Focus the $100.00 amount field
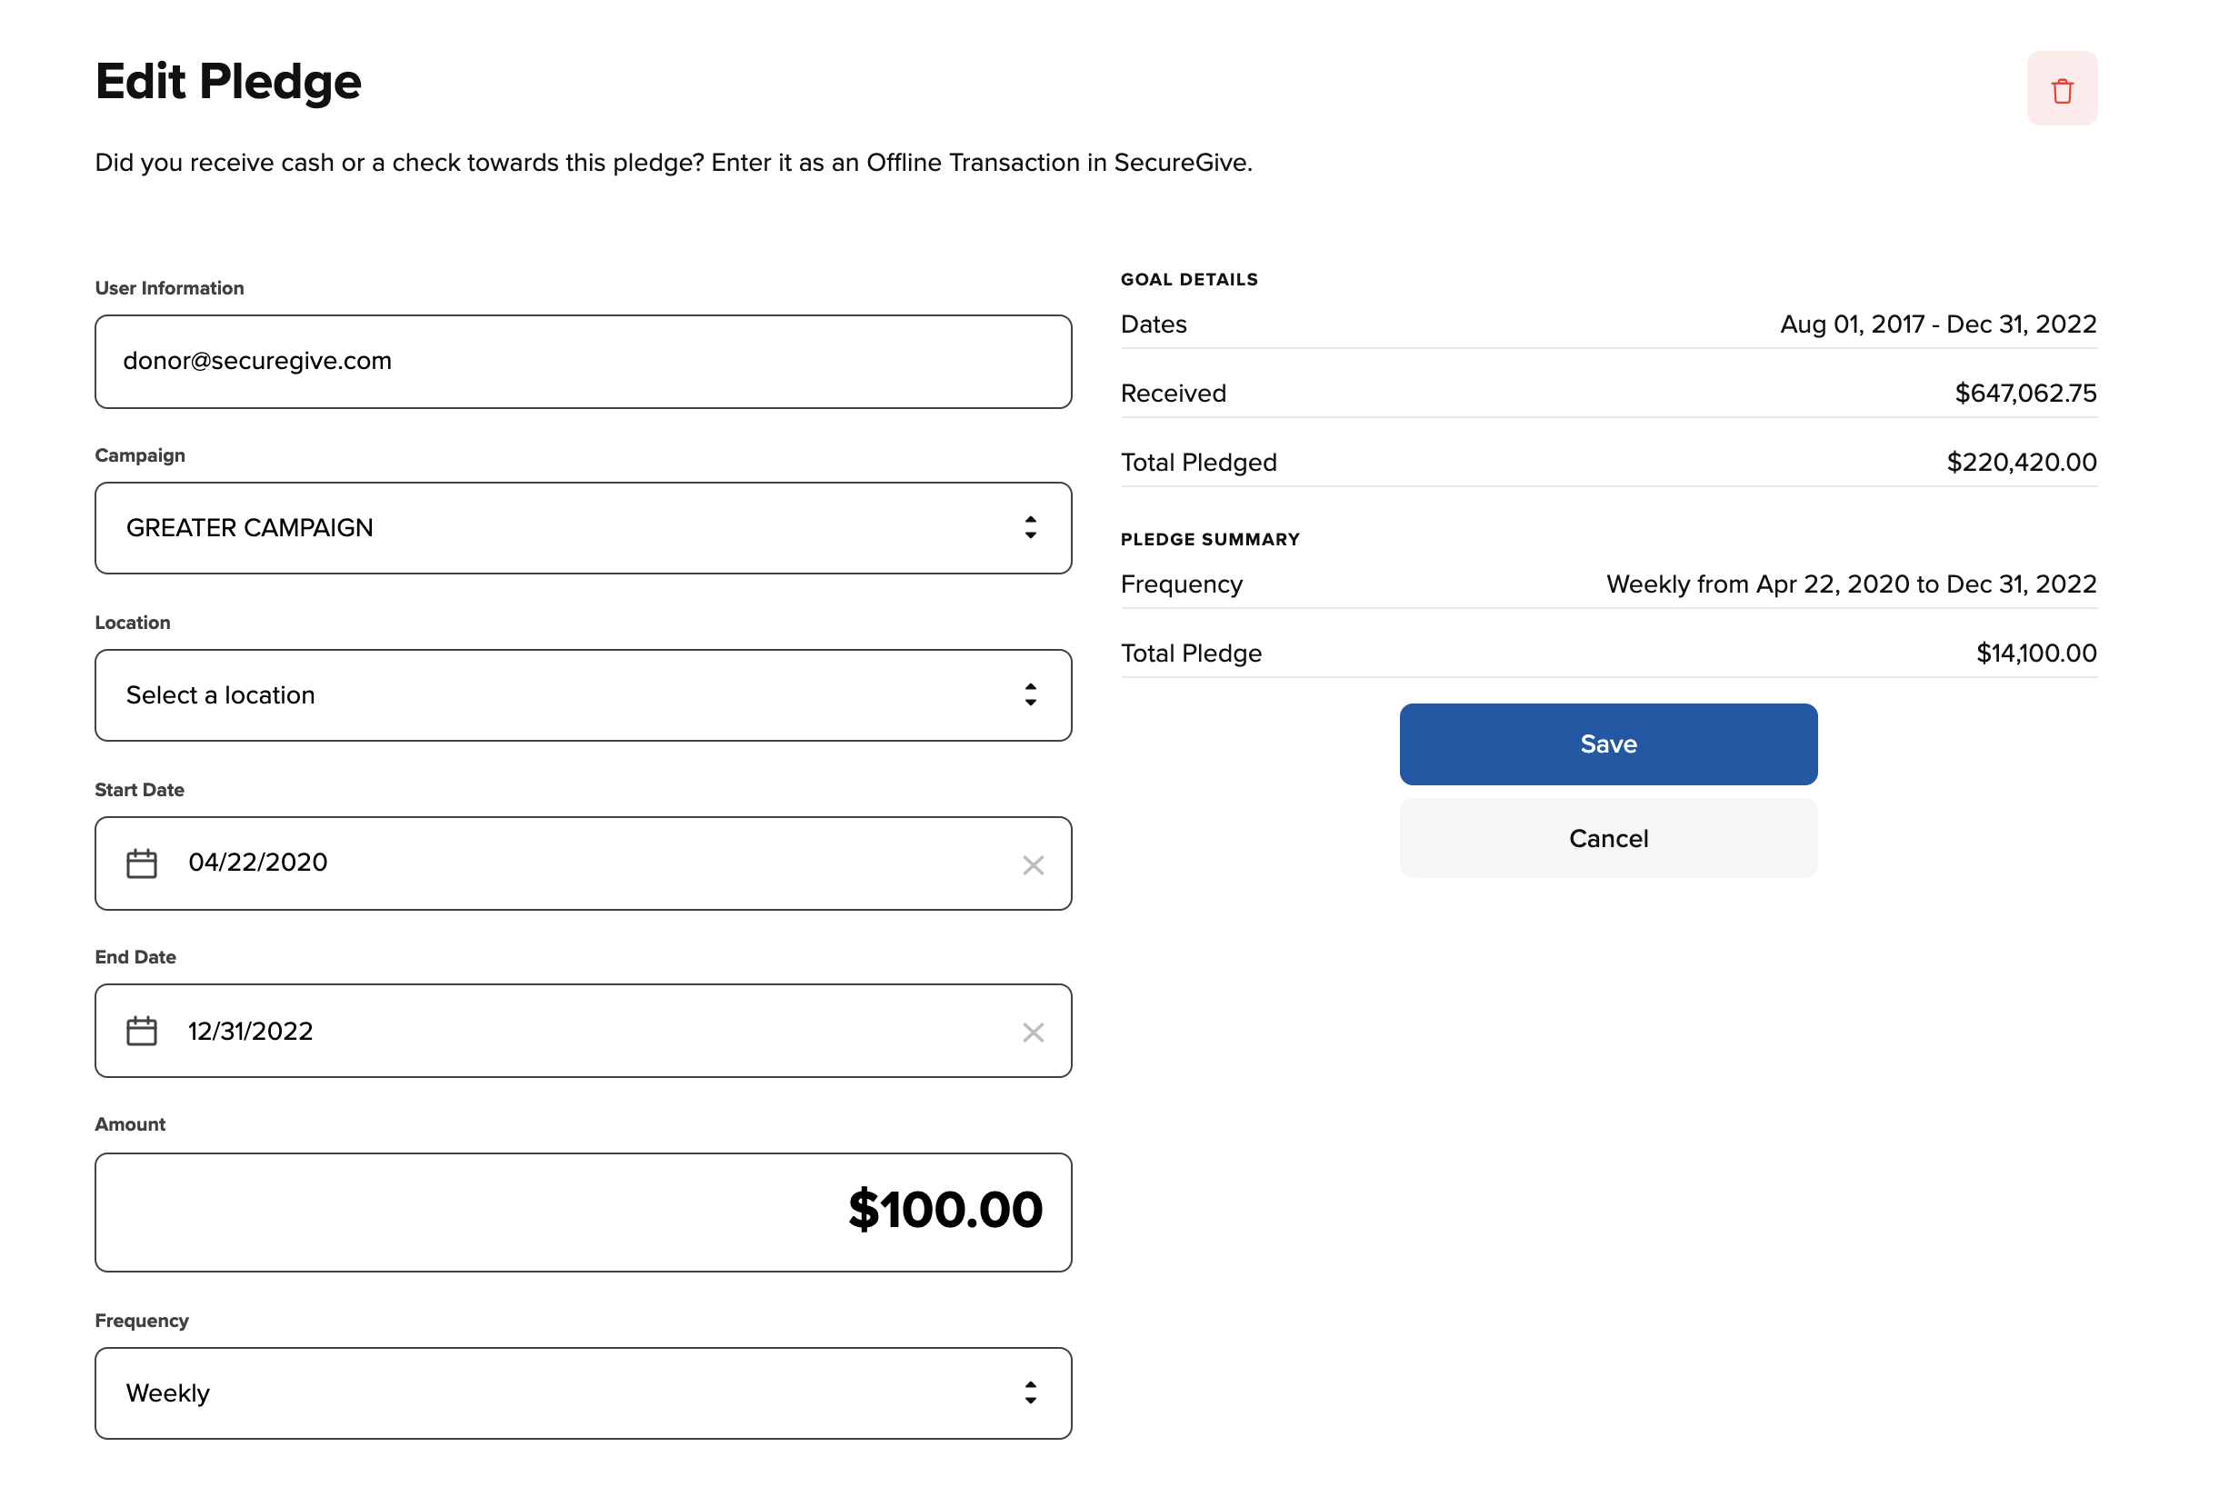2229x1507 pixels. pos(583,1212)
